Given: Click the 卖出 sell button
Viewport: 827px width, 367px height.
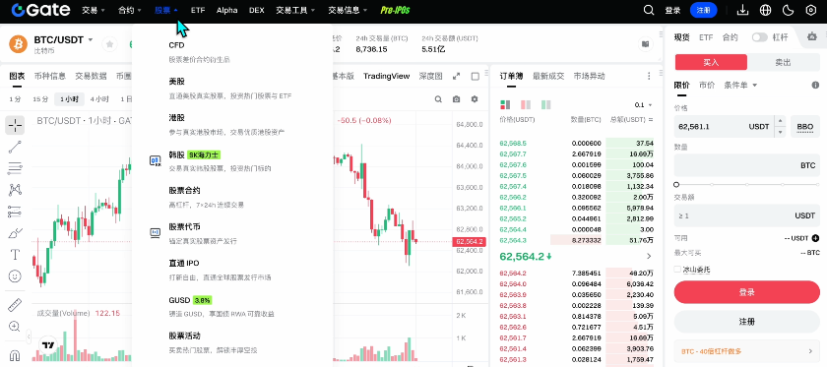Looking at the screenshot, I should tap(784, 62).
